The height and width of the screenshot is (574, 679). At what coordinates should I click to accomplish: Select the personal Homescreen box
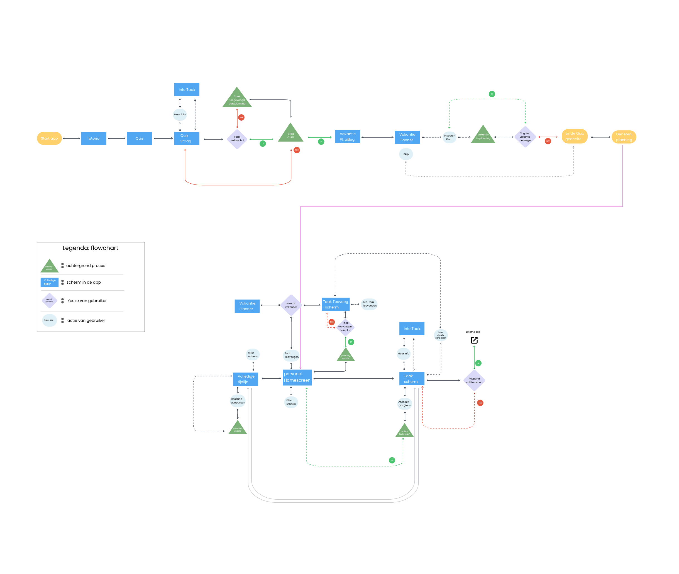point(297,377)
